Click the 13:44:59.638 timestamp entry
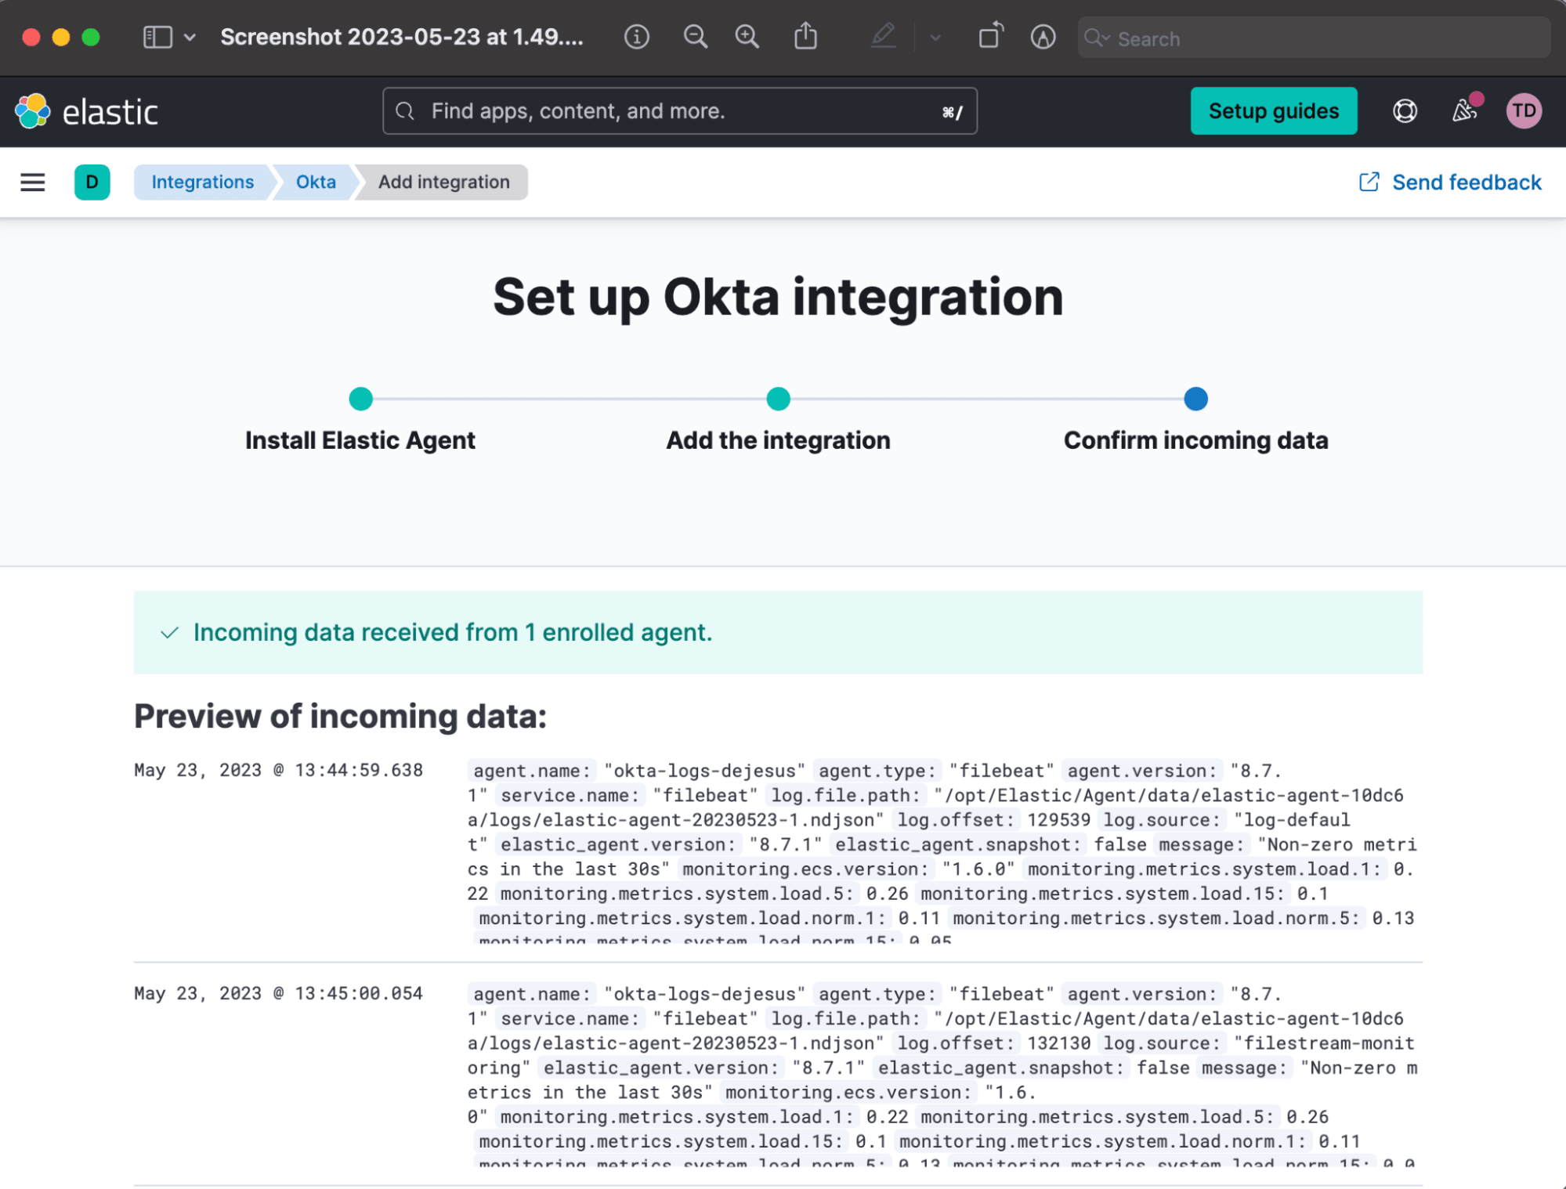 tap(278, 770)
